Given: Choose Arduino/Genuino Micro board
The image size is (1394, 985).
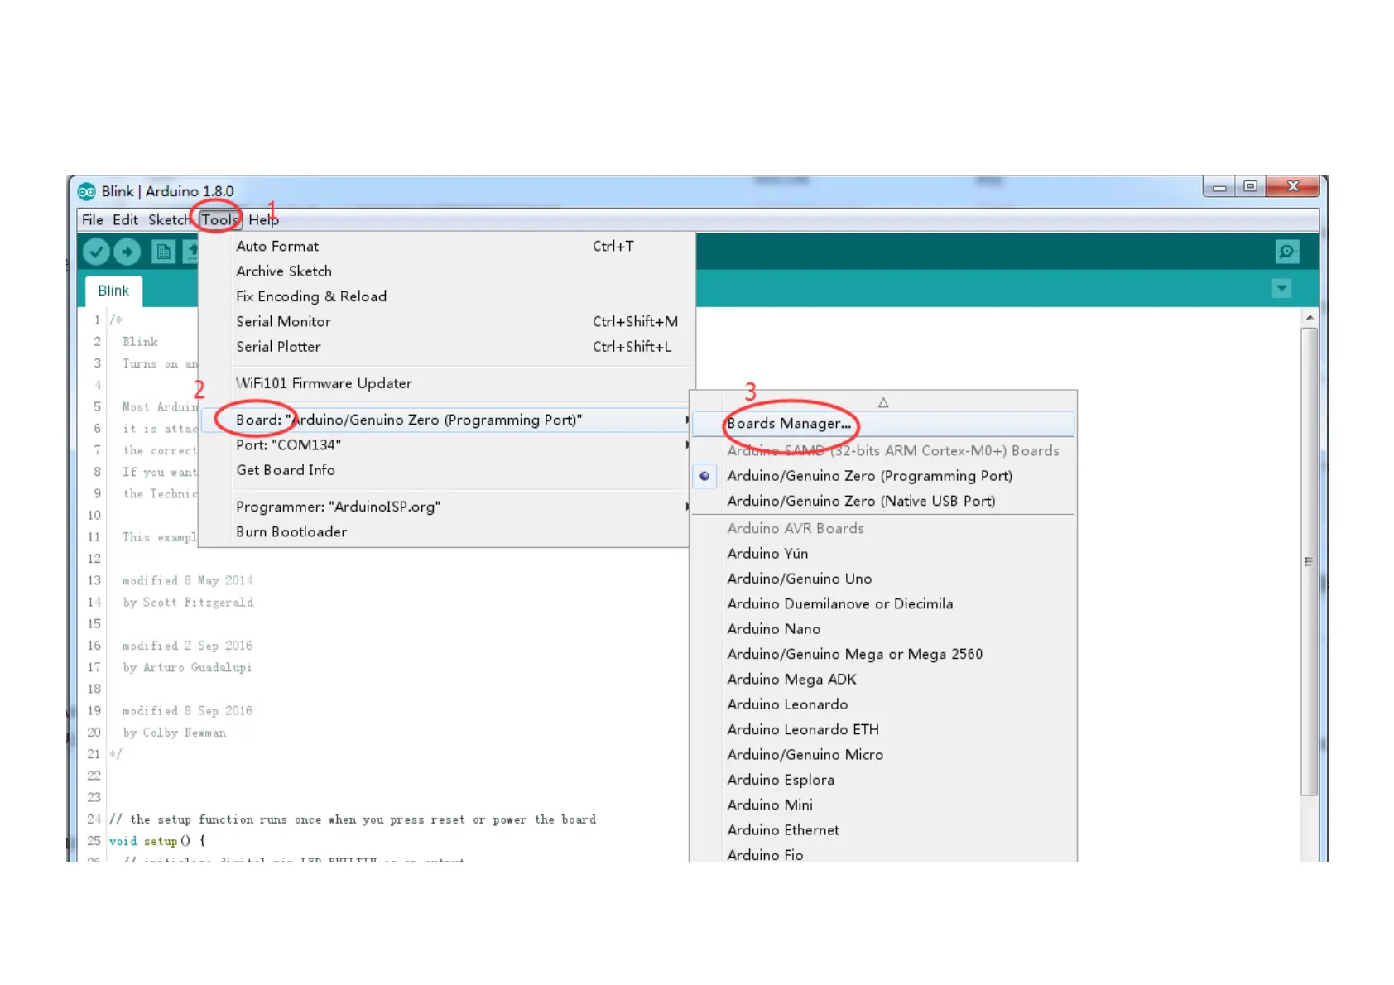Looking at the screenshot, I should click(x=883, y=754).
